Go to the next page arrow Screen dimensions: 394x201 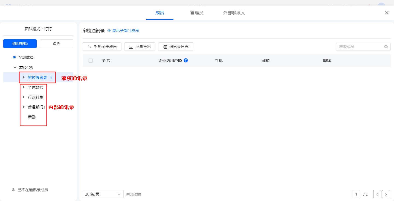[x=386, y=194]
